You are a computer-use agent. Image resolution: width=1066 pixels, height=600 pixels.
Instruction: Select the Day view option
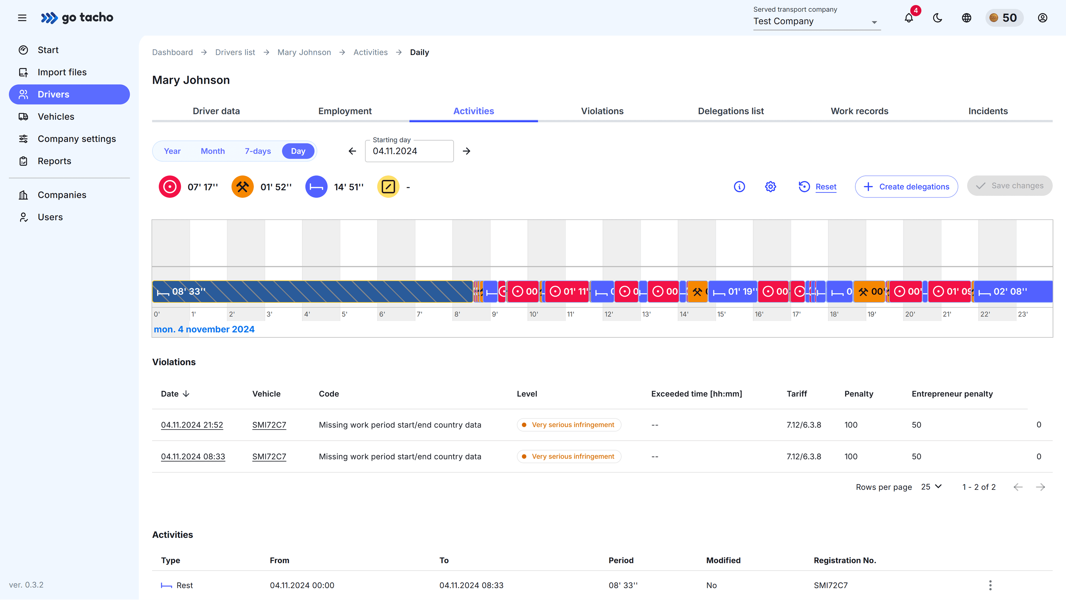coord(298,151)
